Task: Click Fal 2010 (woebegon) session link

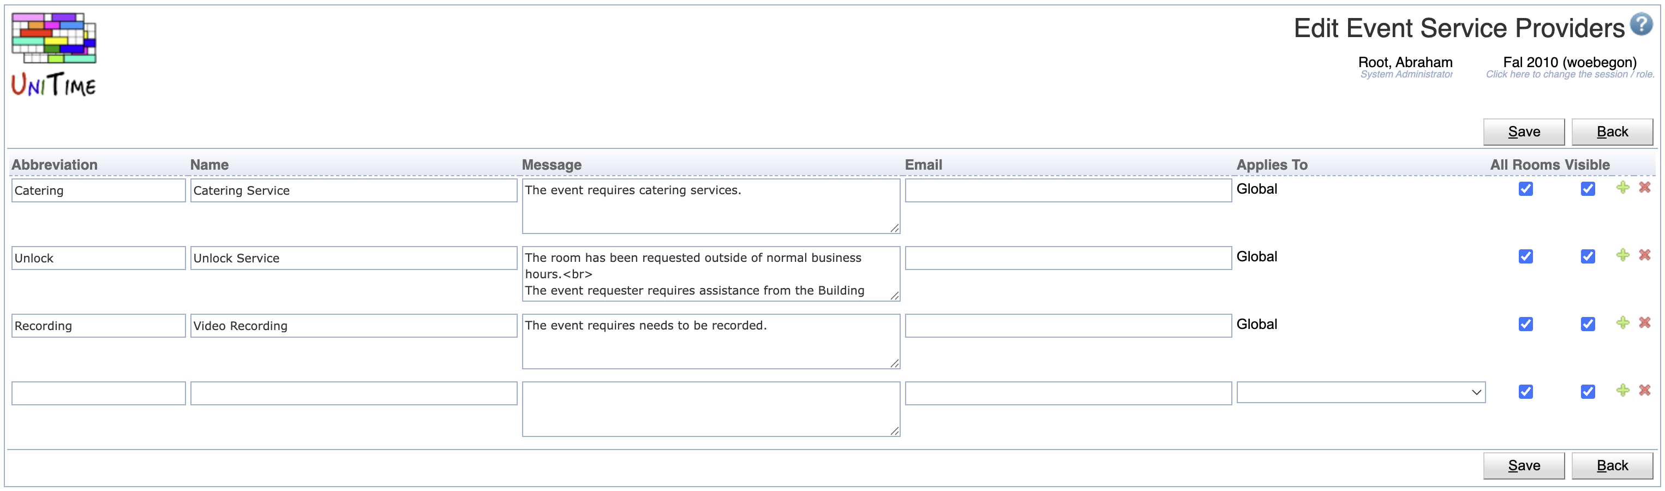Action: pyautogui.click(x=1570, y=62)
